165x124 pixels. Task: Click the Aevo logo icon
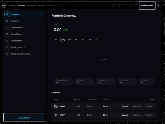[x=4, y=5]
